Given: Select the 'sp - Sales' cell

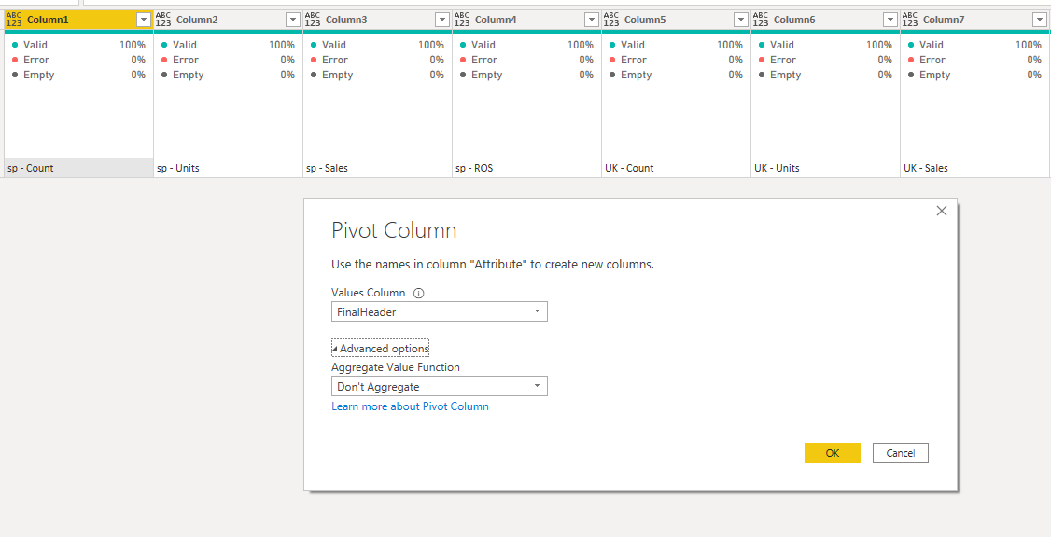Looking at the screenshot, I should coord(378,168).
